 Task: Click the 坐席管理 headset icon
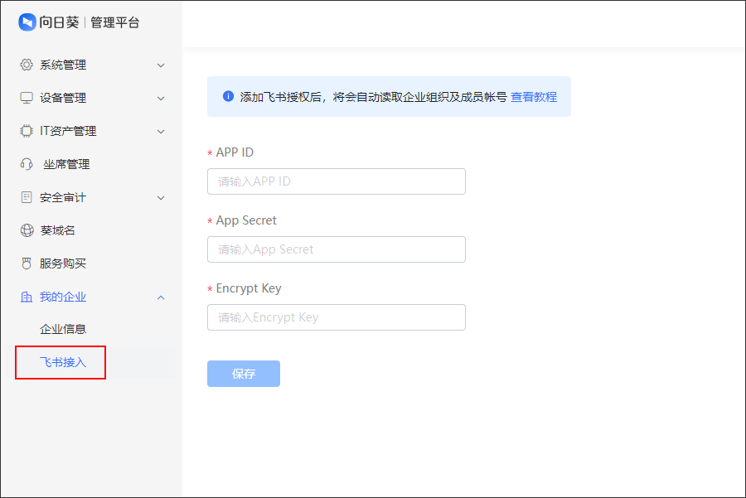coord(27,164)
